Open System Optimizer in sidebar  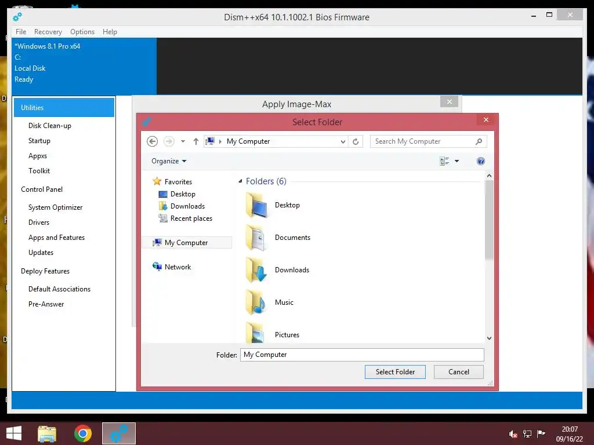tap(55, 207)
